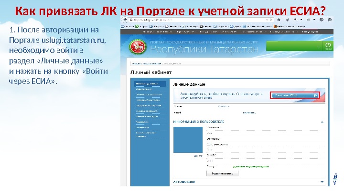This screenshot has height=193, width=344.
Task: Click the 'Войти через ЕСИА' button
Action: (x=295, y=95)
